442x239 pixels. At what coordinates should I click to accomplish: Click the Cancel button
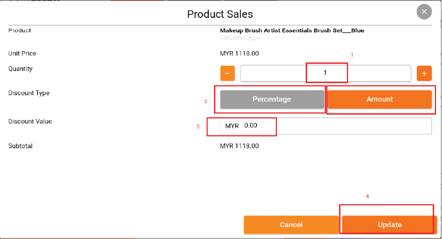(x=291, y=225)
